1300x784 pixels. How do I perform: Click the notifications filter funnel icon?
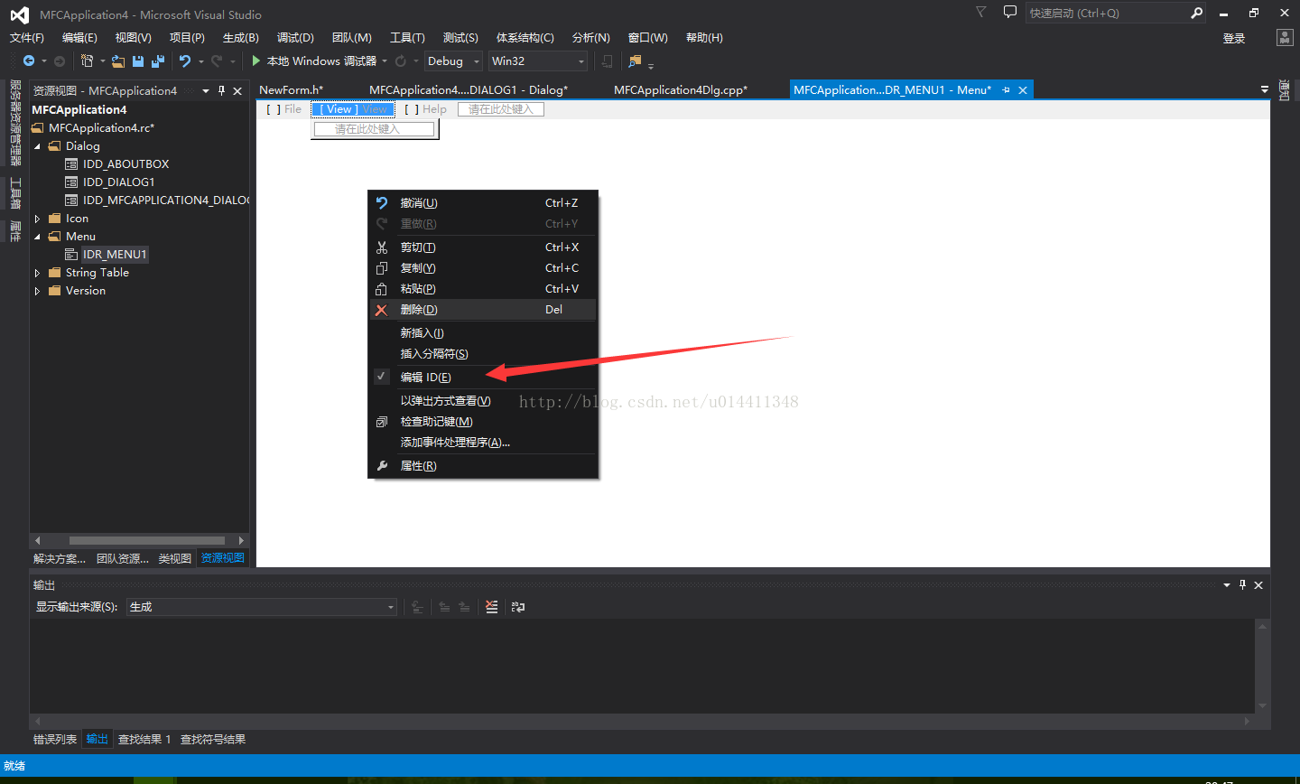(980, 12)
